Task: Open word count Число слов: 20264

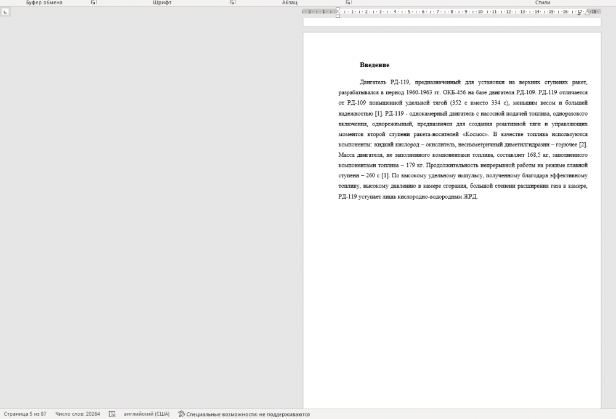Action: [x=78, y=414]
